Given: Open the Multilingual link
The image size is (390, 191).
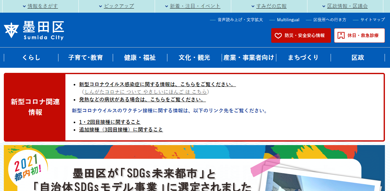Looking at the screenshot, I should pyautogui.click(x=288, y=20).
